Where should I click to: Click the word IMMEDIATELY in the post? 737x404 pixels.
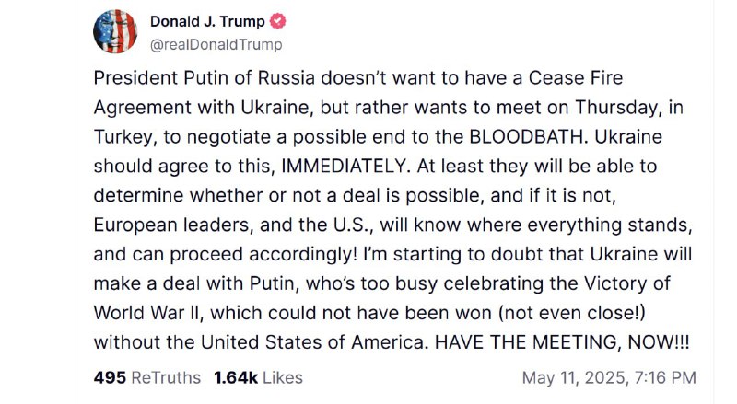pos(345,167)
